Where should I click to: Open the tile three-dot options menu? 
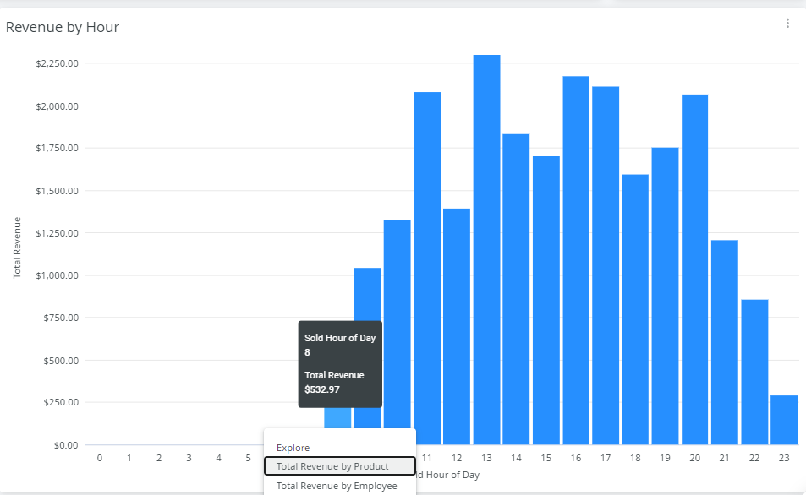[787, 23]
